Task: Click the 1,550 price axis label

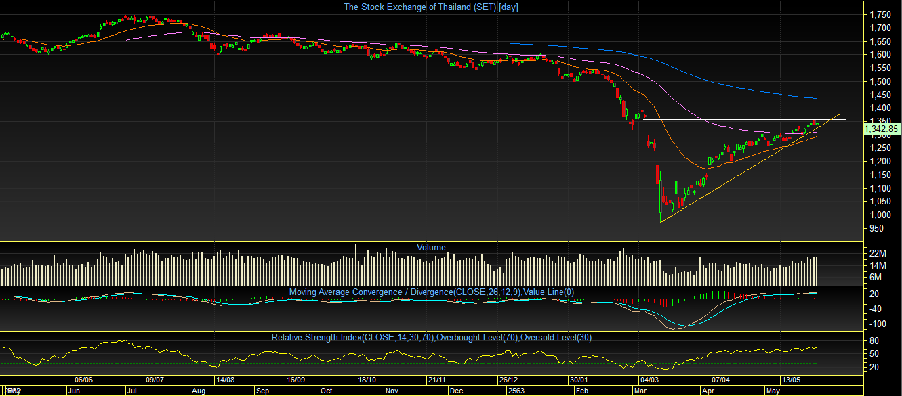Action: (x=880, y=68)
